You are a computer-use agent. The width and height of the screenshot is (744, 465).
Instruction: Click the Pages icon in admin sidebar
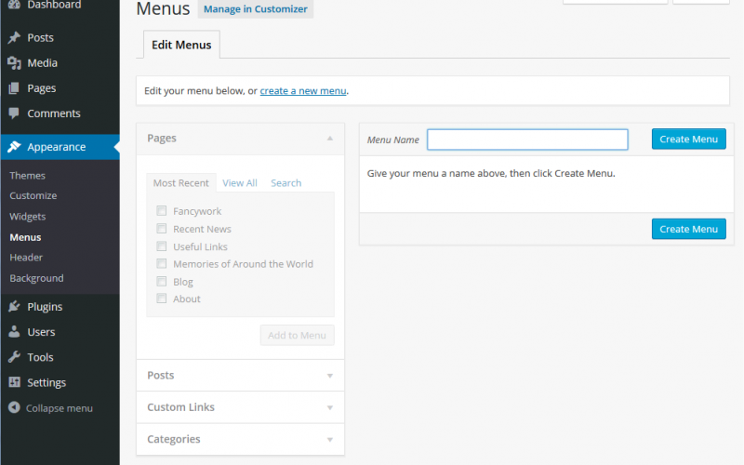tap(14, 88)
